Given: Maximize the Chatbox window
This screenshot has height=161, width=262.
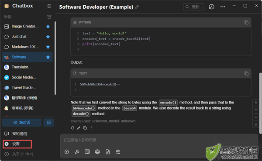Looking at the screenshot, I should 245,6.
